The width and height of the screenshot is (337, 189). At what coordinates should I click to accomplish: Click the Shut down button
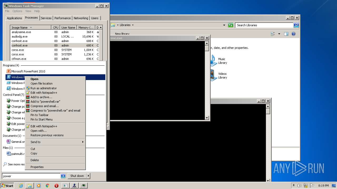pyautogui.click(x=77, y=176)
